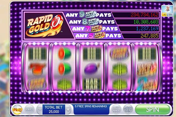Viewport: 176px width, 117px height.
Task: Select the Any 9 Rapid Gold jackpot row
Action: pos(112,15)
